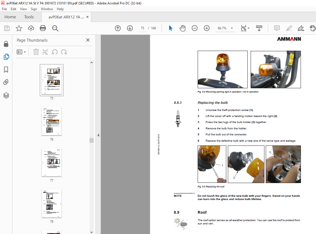316x234 pixels.
Task: Print the current PDF document
Action: coord(43,28)
